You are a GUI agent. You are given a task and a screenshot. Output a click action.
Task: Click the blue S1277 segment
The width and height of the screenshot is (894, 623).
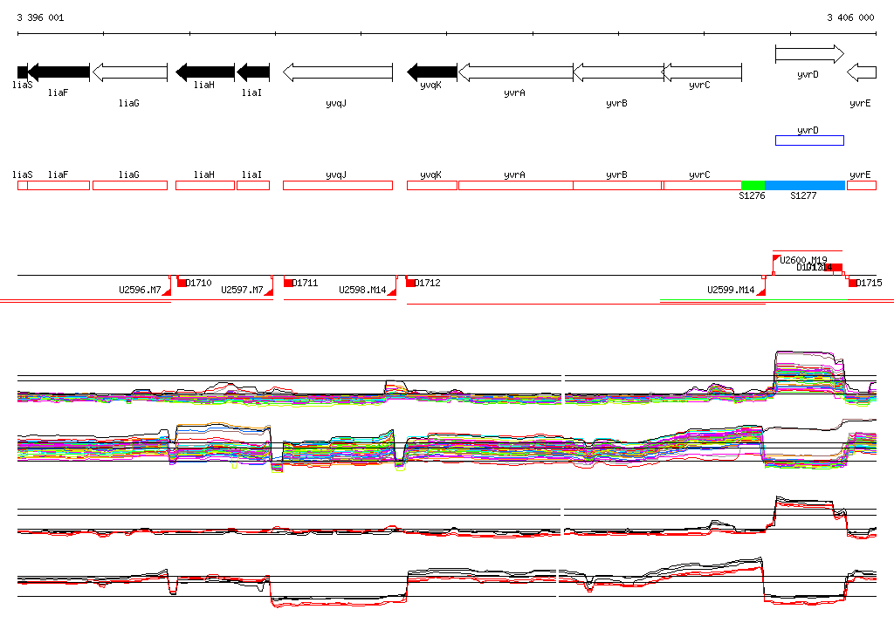(x=804, y=185)
